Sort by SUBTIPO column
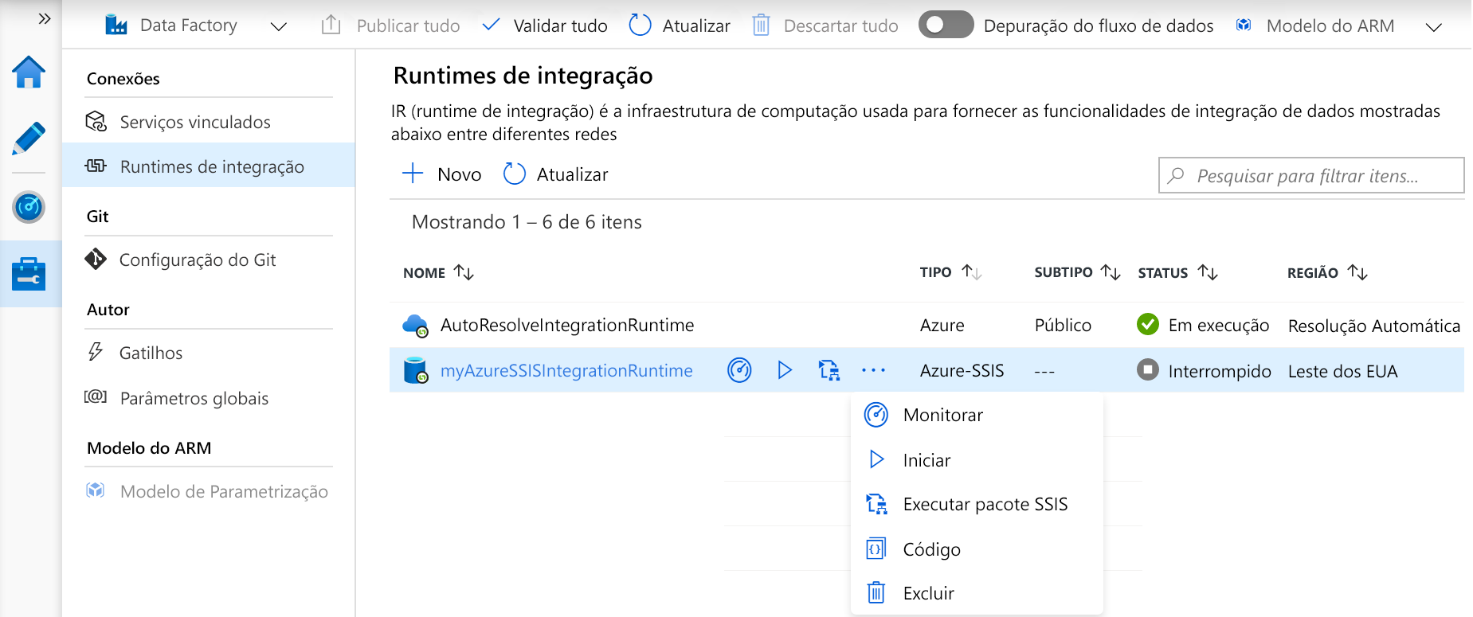Image resolution: width=1473 pixels, height=617 pixels. (x=1078, y=272)
